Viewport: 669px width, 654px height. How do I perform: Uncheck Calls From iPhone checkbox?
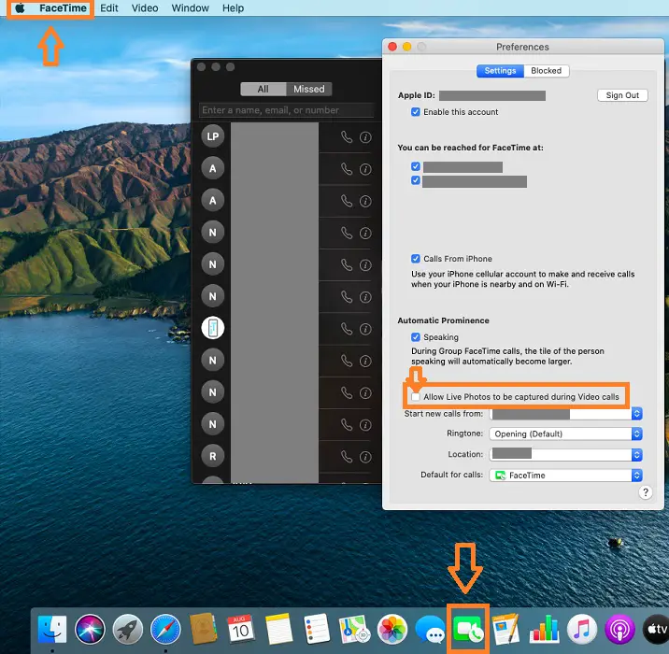(416, 259)
